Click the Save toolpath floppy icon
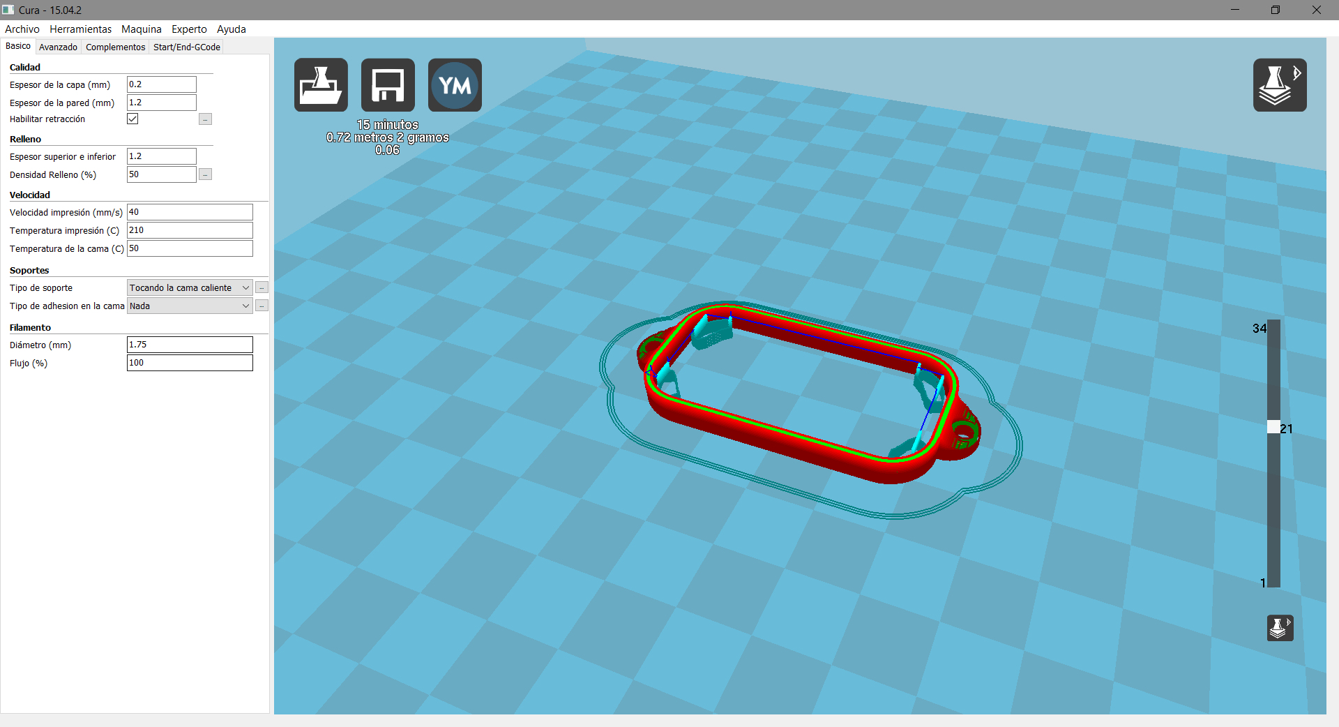Screen dimensions: 1339x727 [388, 85]
